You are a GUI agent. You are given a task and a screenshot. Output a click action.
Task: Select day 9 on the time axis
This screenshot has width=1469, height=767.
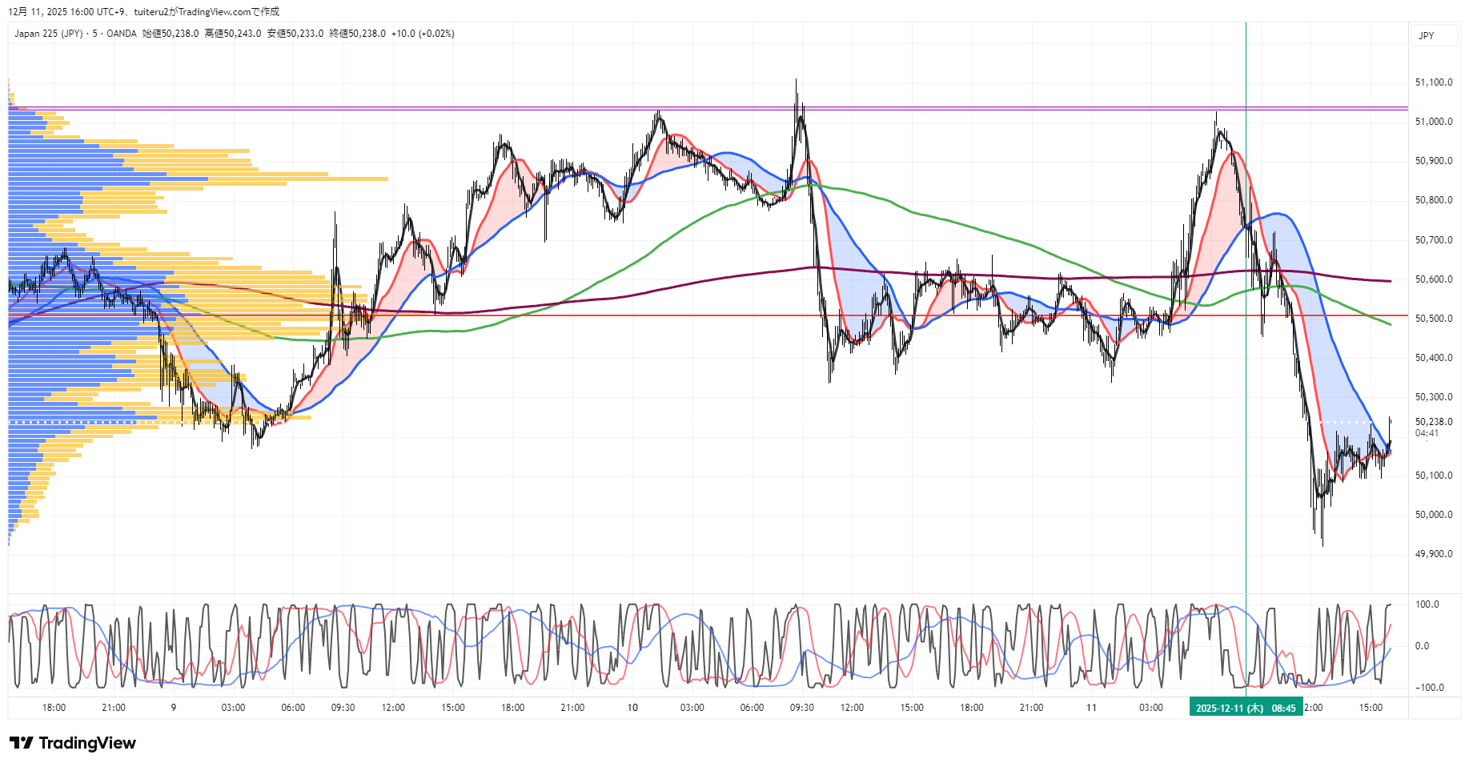pyautogui.click(x=174, y=708)
